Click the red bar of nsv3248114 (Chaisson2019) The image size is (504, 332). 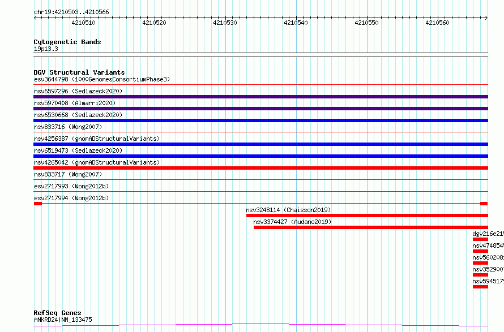pos(367,215)
